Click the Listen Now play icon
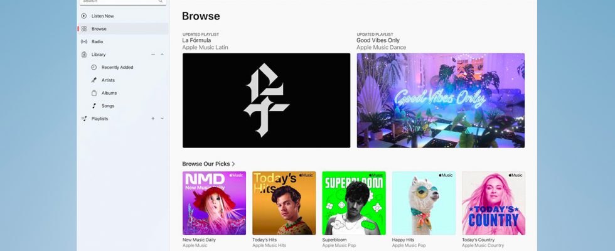The height and width of the screenshot is (251, 615). tap(84, 16)
